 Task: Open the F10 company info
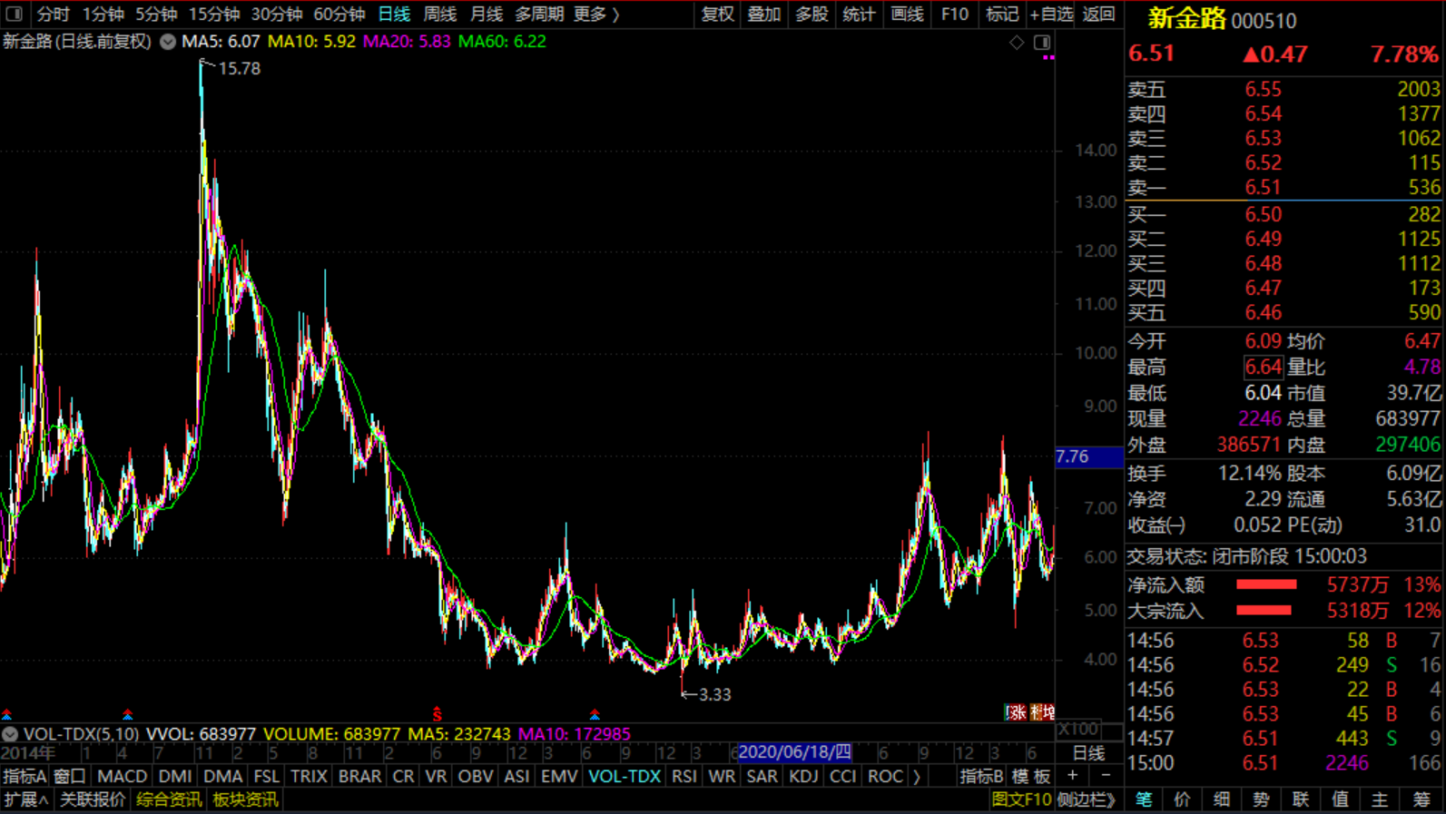point(955,14)
